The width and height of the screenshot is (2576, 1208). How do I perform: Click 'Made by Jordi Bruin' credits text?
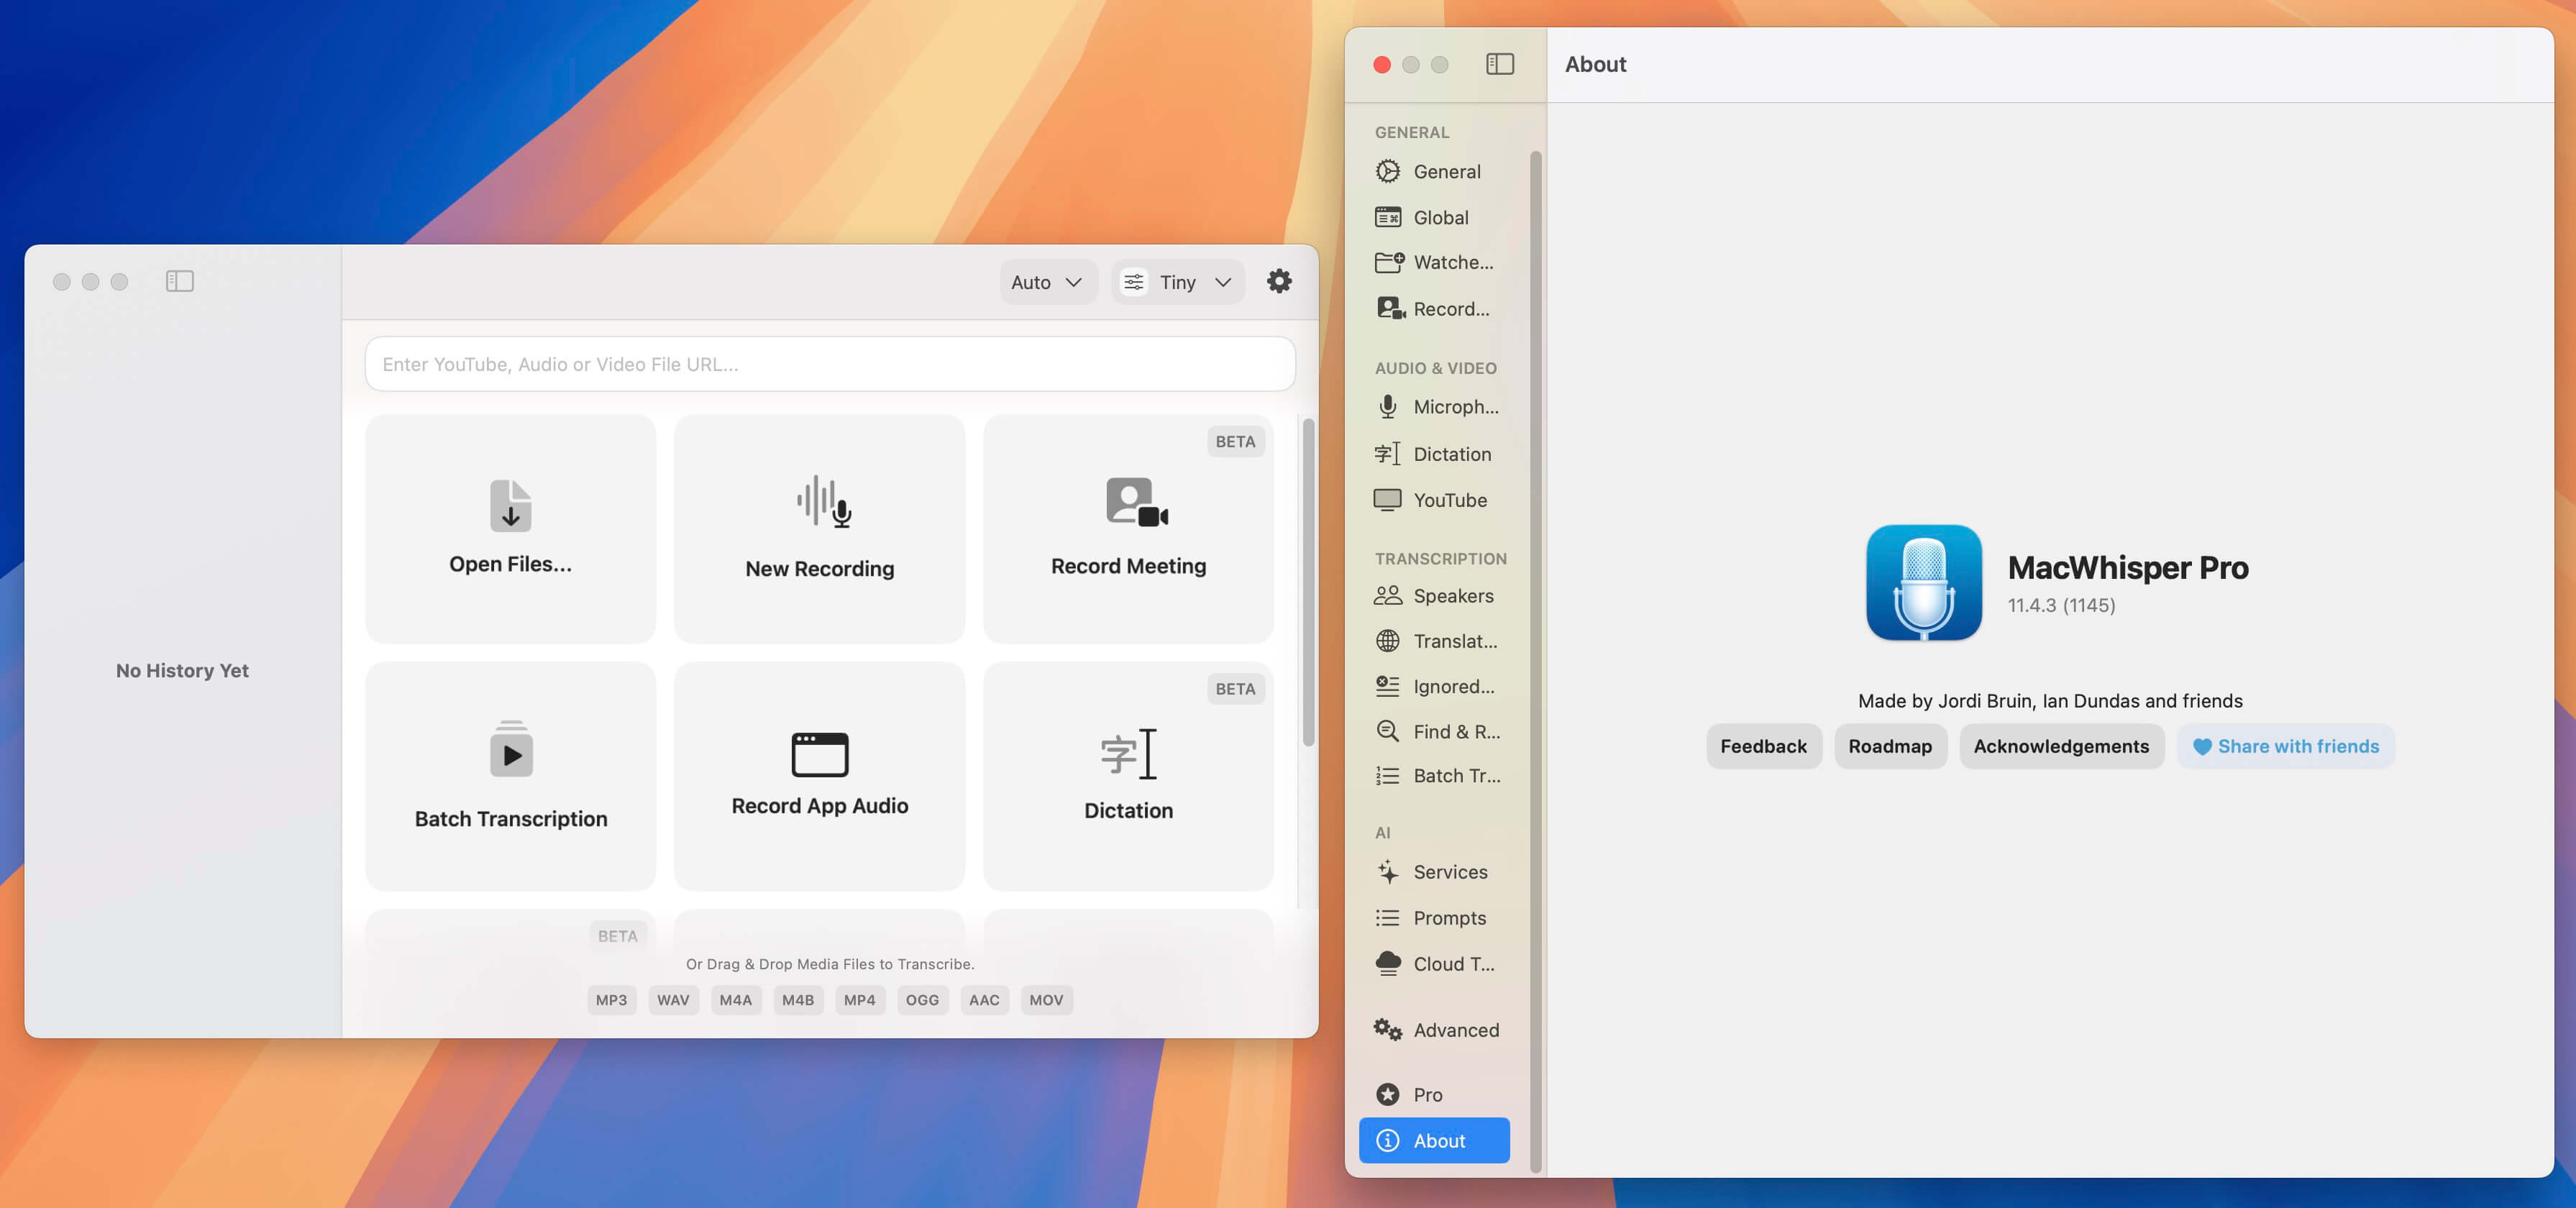pos(2050,701)
